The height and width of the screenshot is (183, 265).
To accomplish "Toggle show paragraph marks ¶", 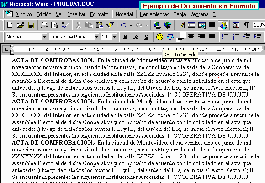I will pyautogui.click(x=246, y=25).
